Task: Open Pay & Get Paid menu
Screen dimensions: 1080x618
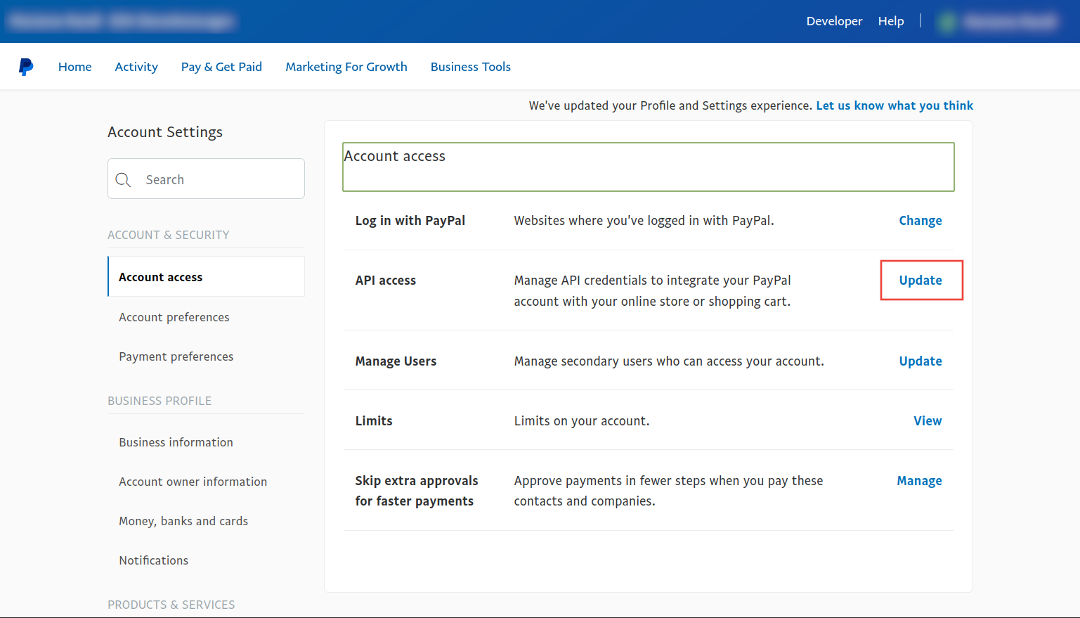Action: click(x=221, y=67)
